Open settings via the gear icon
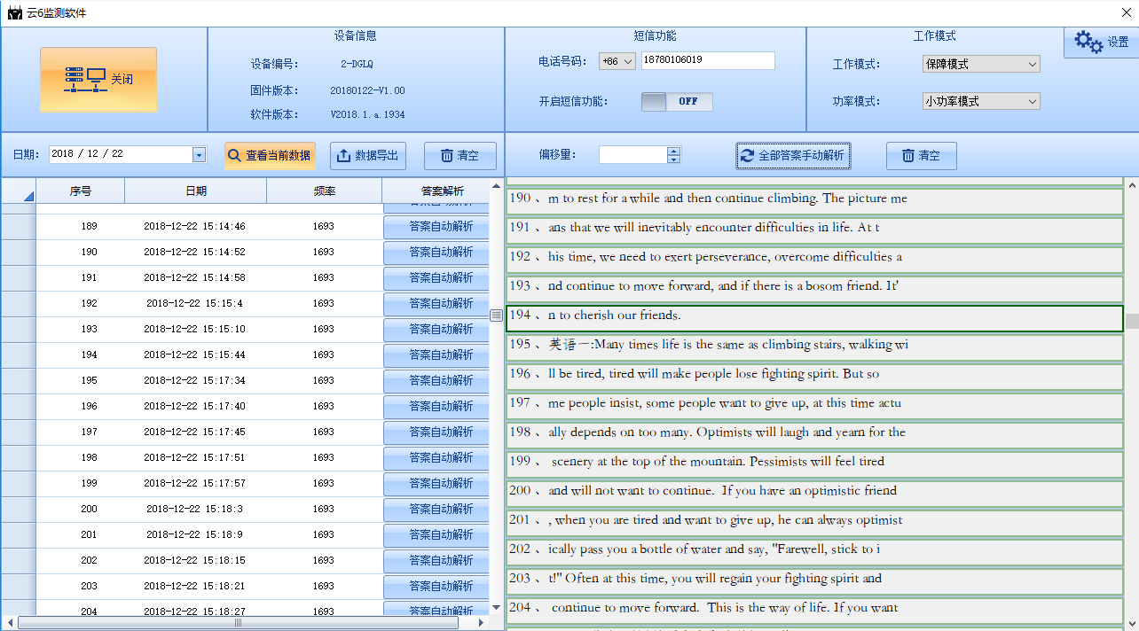Image resolution: width=1139 pixels, height=631 pixels. click(x=1100, y=42)
